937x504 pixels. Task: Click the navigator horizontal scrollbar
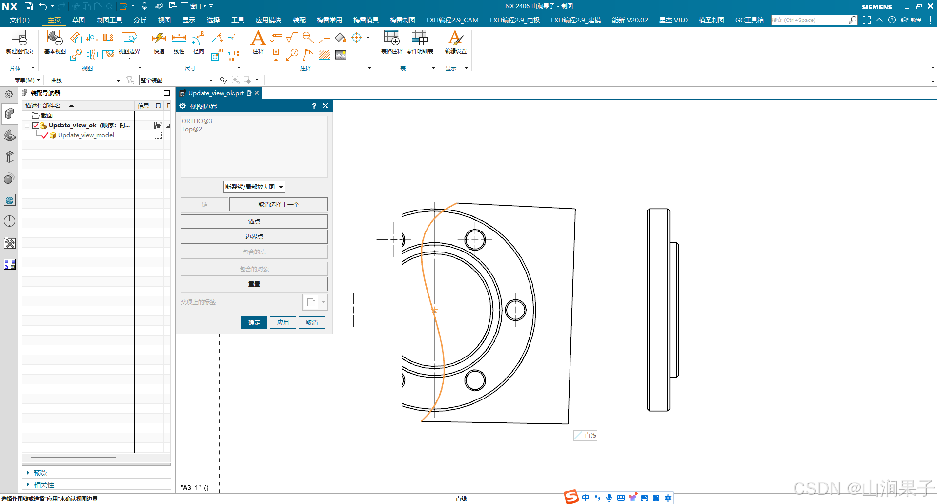pos(73,458)
